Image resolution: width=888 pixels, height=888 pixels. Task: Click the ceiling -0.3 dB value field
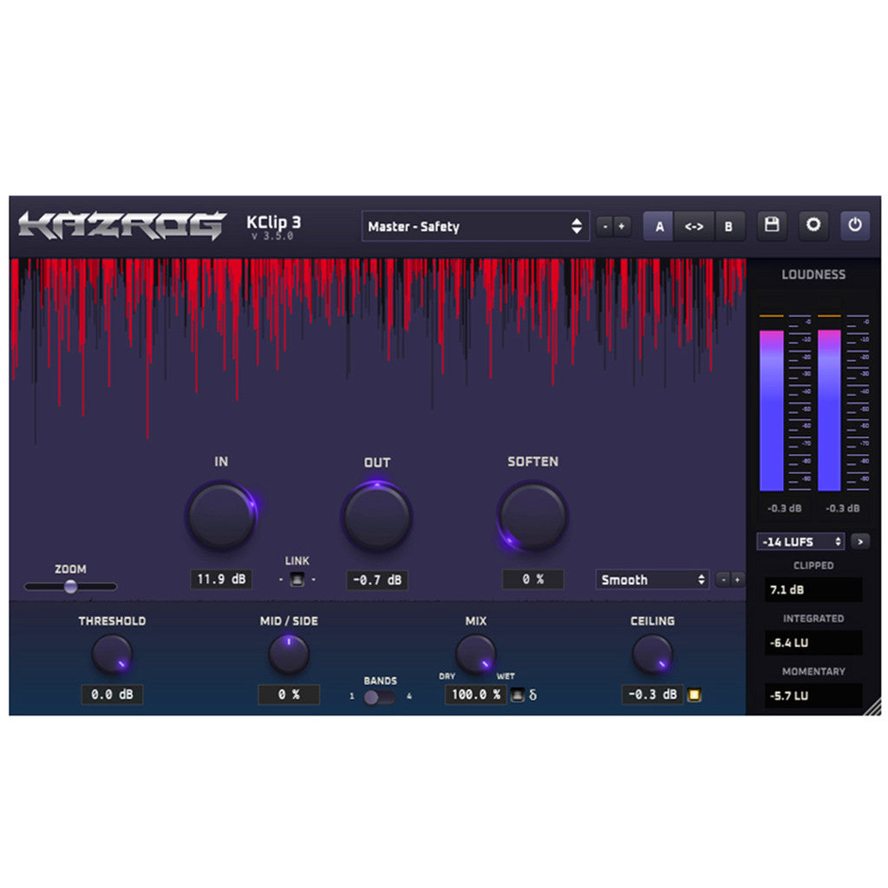click(x=652, y=695)
